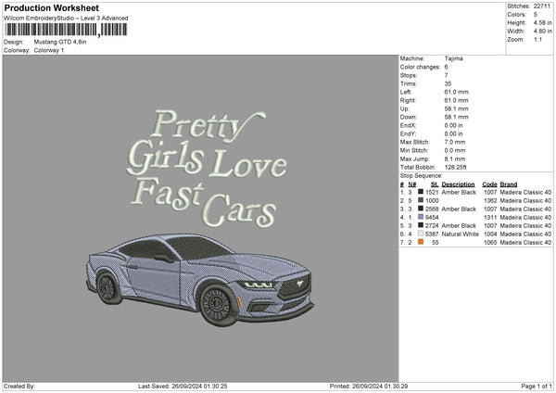Click stitch count 1521 in stop 1
The image size is (556, 393).
(432, 192)
